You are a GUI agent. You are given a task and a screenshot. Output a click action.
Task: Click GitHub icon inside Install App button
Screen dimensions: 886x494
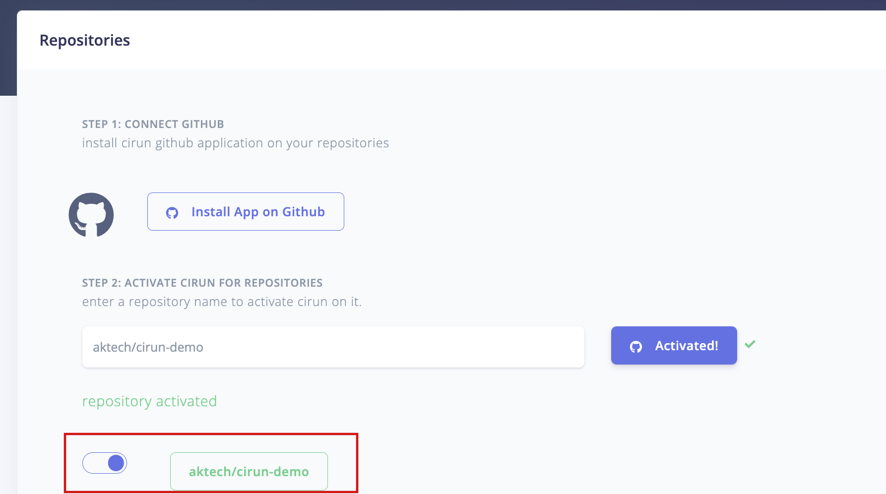172,213
